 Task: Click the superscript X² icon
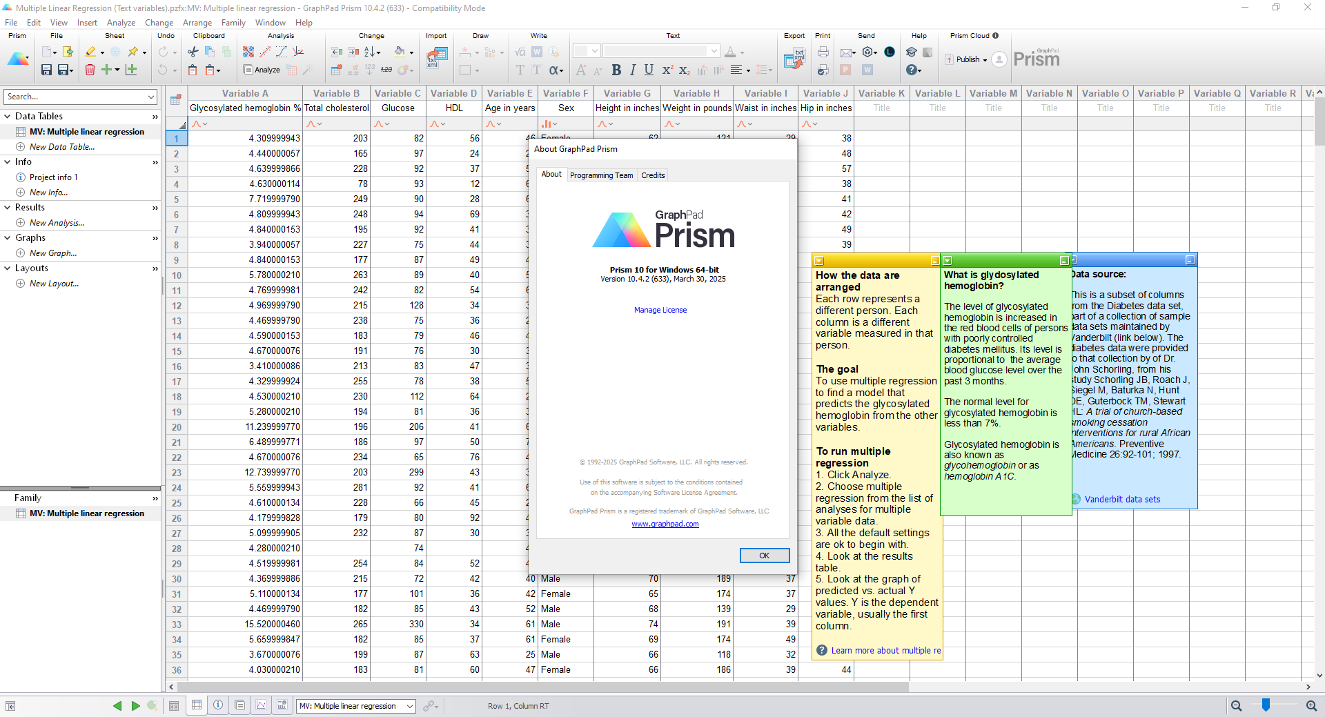pyautogui.click(x=667, y=70)
